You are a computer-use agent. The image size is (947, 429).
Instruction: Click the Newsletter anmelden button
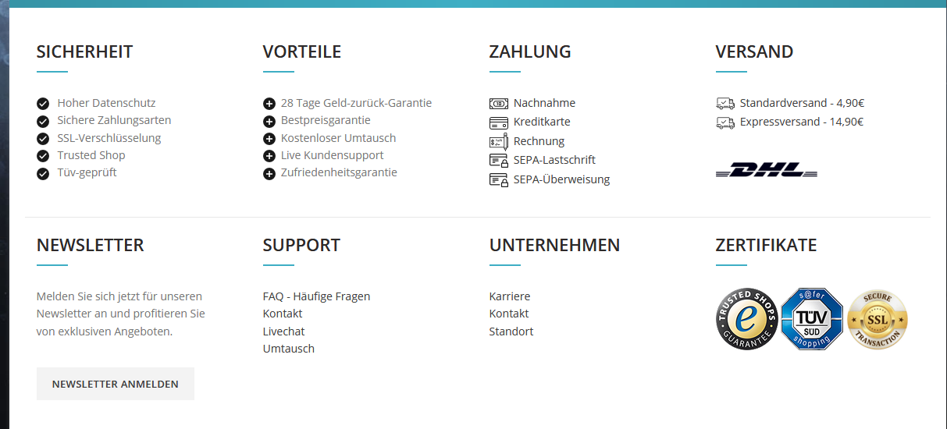[x=116, y=384]
